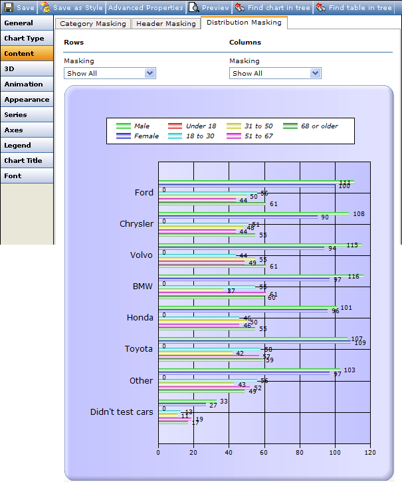Click the Preview magnifier icon

click(193, 7)
